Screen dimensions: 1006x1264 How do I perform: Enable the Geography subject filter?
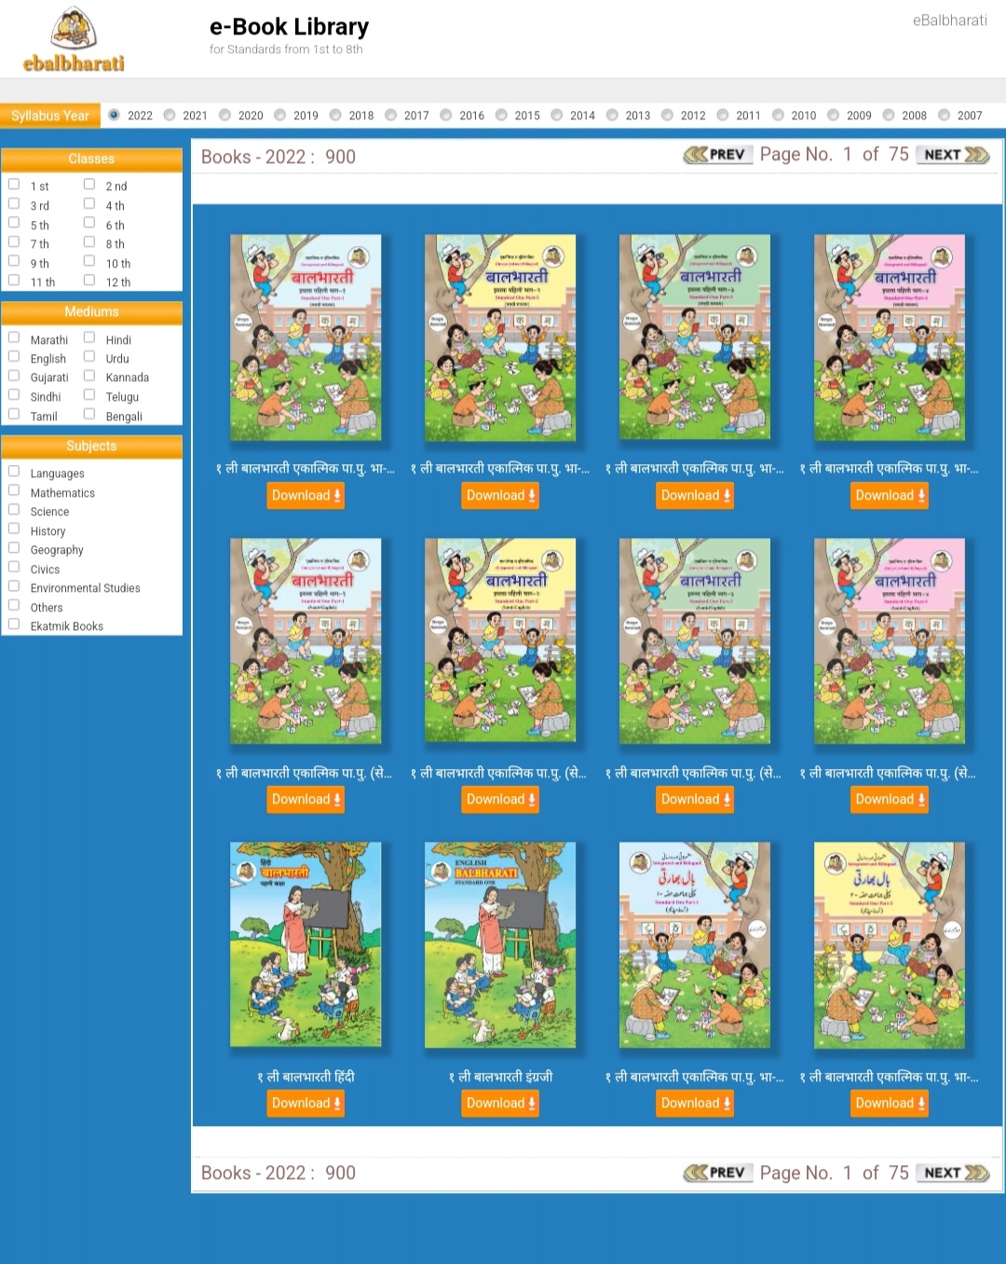coord(14,547)
